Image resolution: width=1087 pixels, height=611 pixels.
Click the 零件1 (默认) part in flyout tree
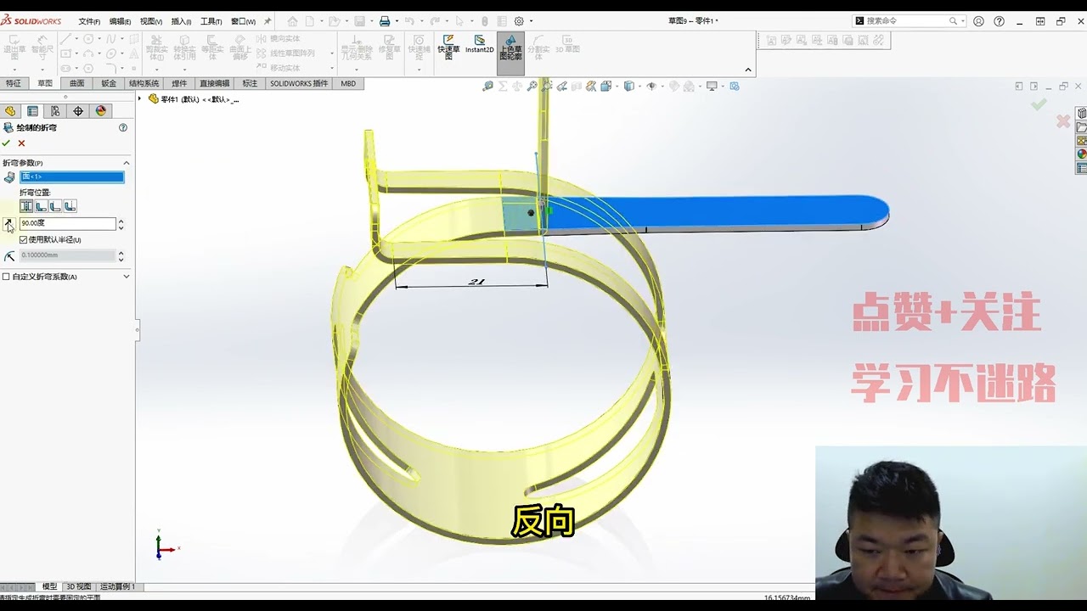194,99
